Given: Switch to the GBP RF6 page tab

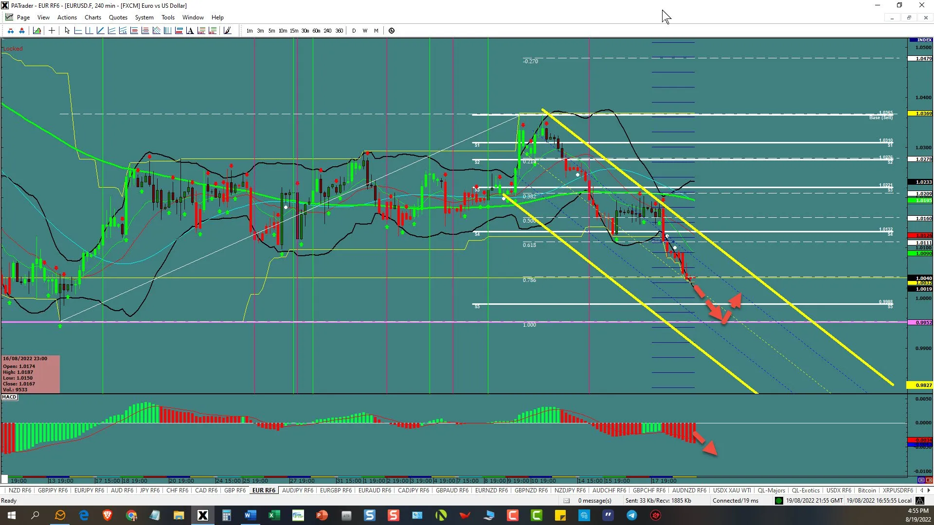Looking at the screenshot, I should coord(235,490).
